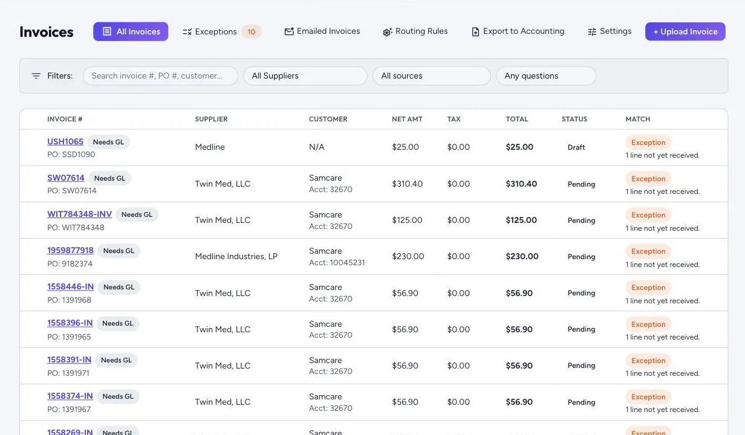Click the INVOICE # column header
745x435 pixels.
tap(65, 119)
